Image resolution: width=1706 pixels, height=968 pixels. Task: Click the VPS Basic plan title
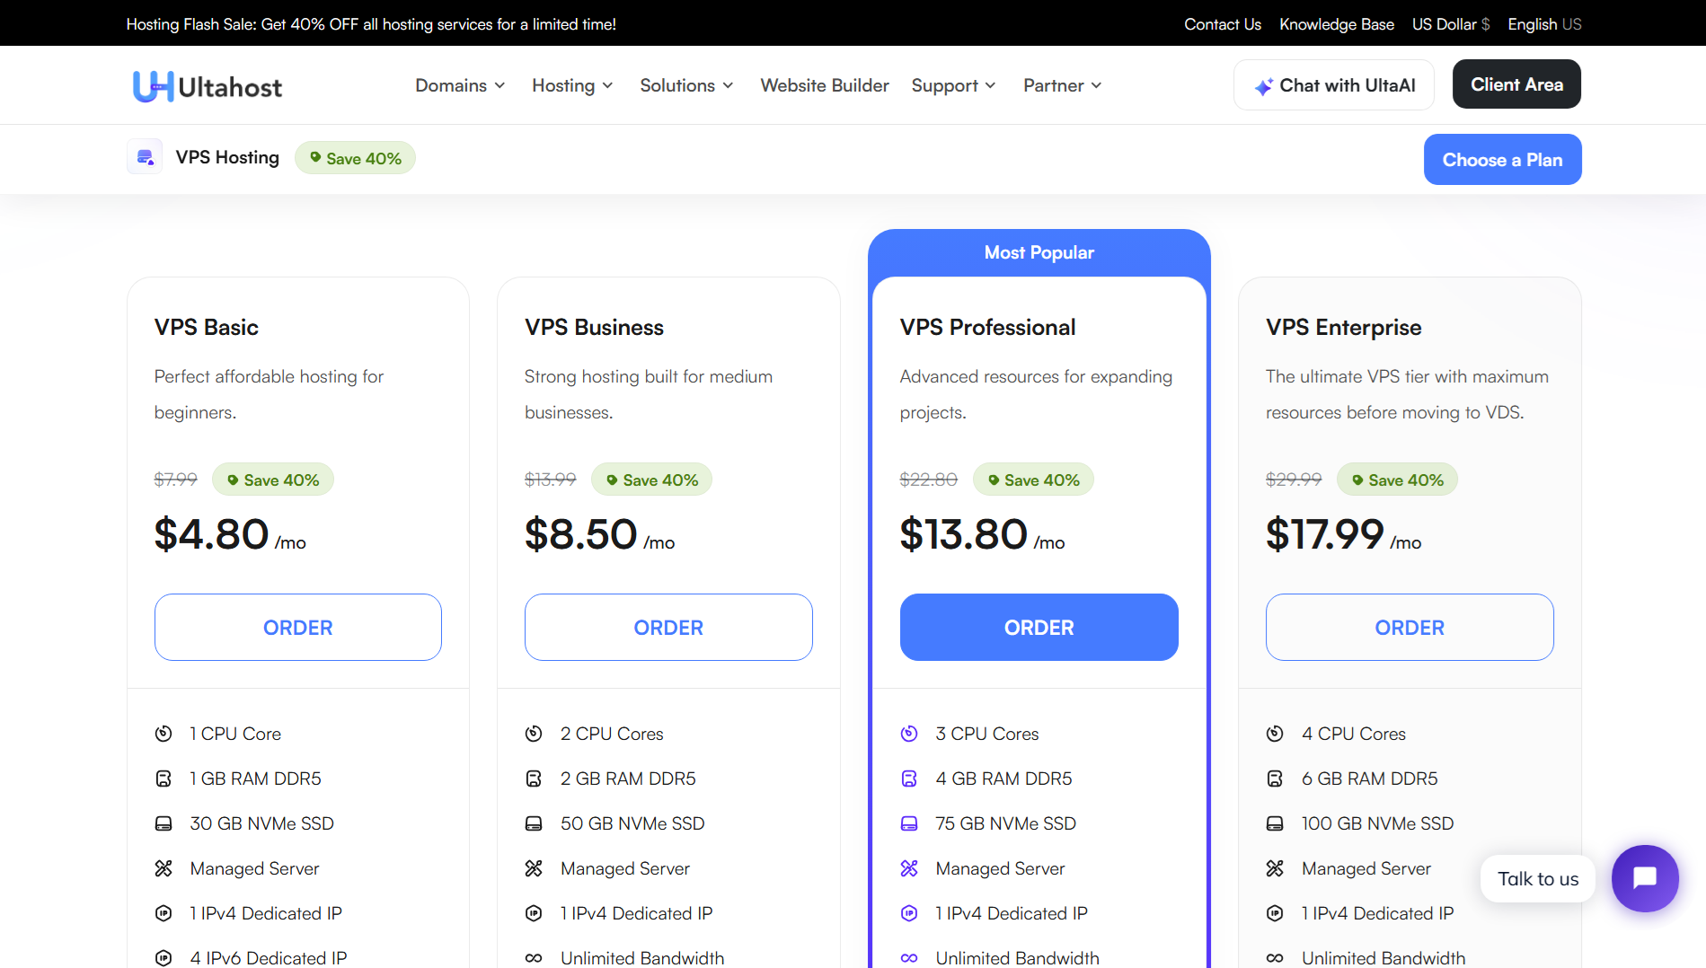pyautogui.click(x=207, y=328)
